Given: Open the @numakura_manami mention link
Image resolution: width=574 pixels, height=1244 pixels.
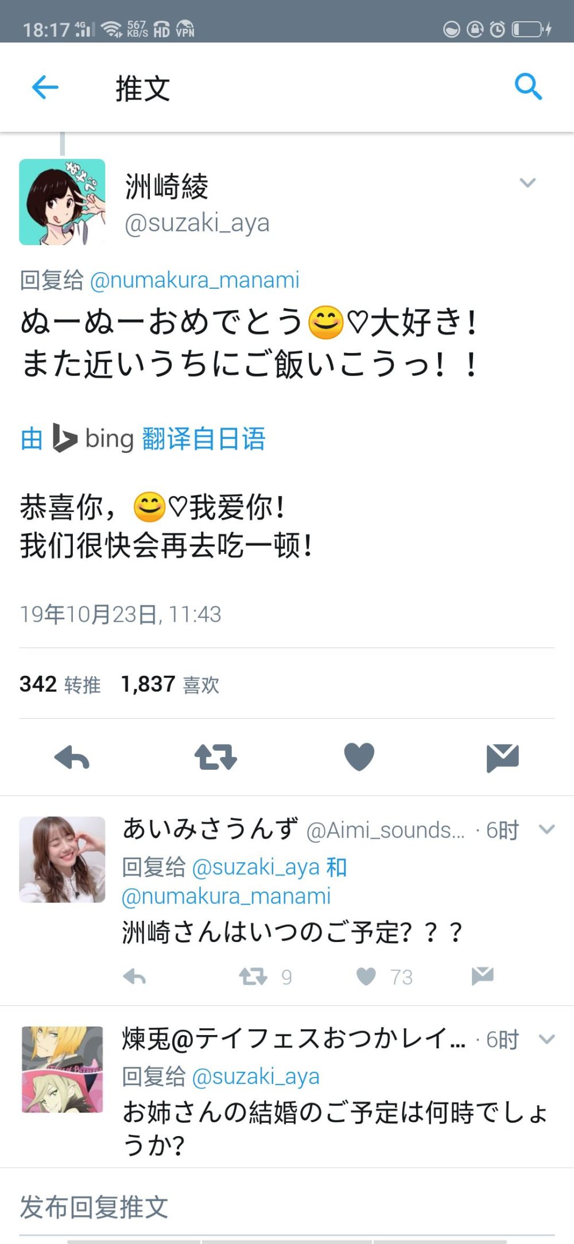Looking at the screenshot, I should tap(195, 280).
